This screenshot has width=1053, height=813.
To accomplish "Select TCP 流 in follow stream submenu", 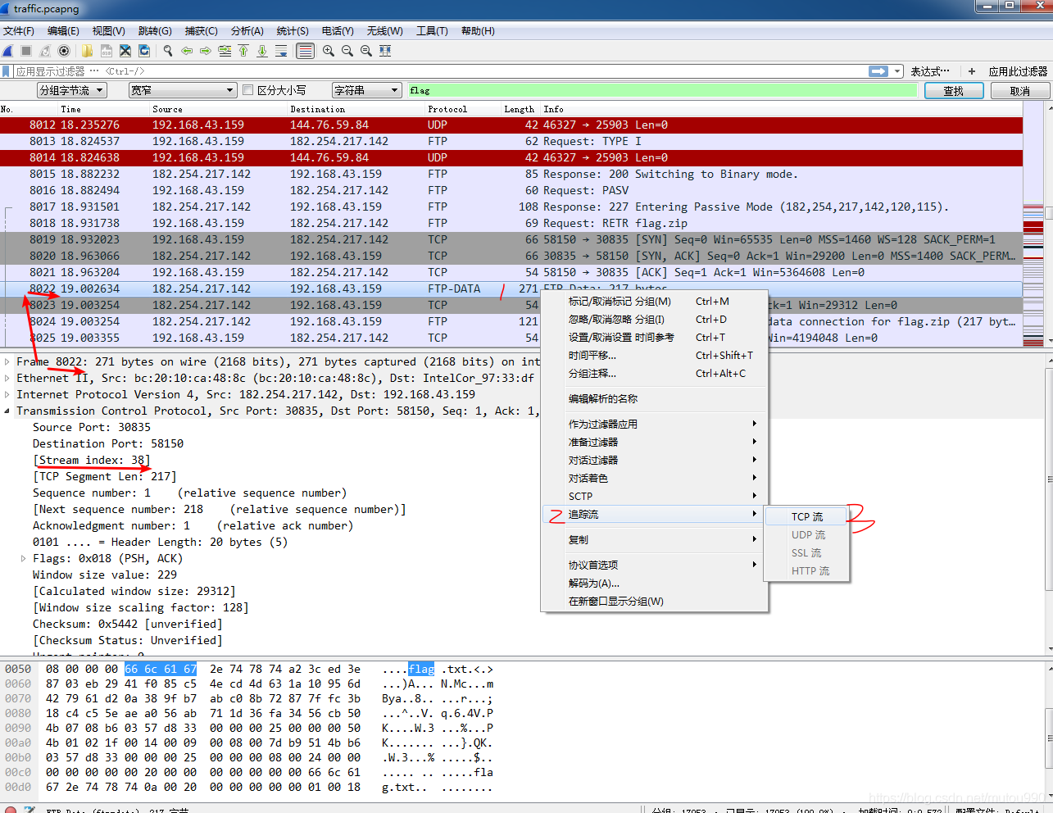I will pyautogui.click(x=806, y=516).
